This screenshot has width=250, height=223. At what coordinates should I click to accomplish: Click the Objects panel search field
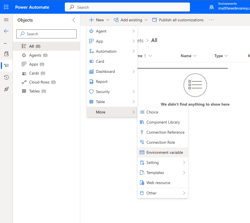point(46,34)
